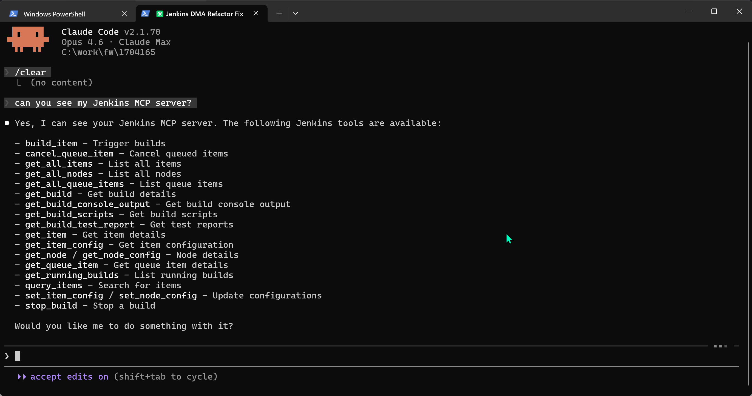Focus the prompt input line
Image resolution: width=752 pixels, height=396 pixels.
coord(175,356)
